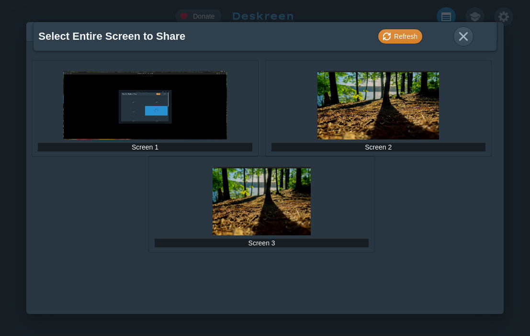Select the Screen 1 preview thumbnail
The image size is (530, 336).
point(145,105)
